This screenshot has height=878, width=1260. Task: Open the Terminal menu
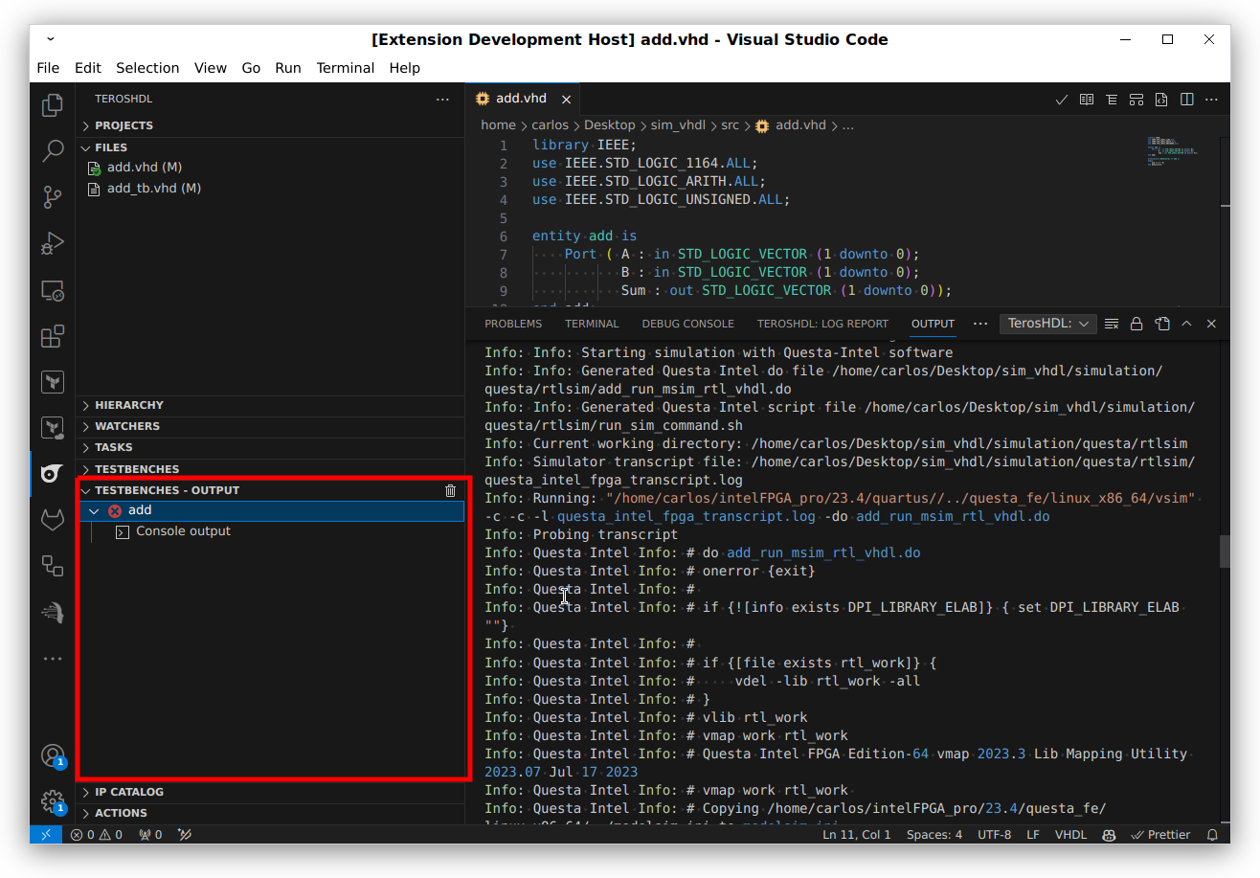click(346, 68)
